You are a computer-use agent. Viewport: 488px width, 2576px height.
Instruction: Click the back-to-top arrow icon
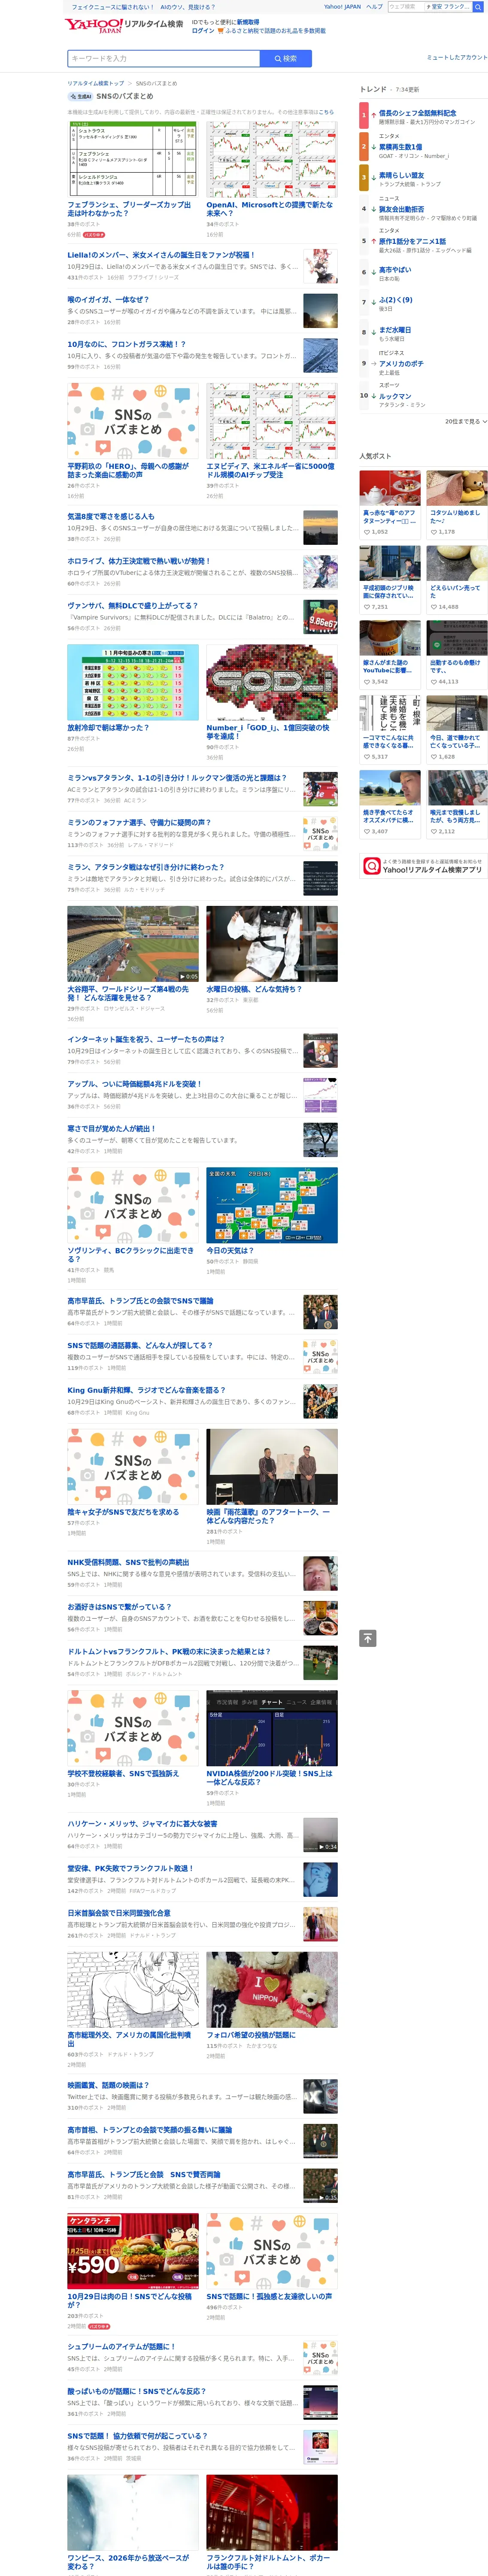click(368, 1638)
